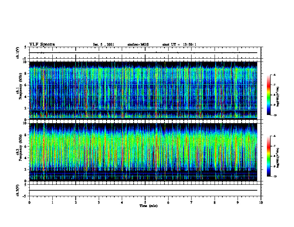Click the "Time (min)" axis label
294x227 pixels.
(x=148, y=206)
